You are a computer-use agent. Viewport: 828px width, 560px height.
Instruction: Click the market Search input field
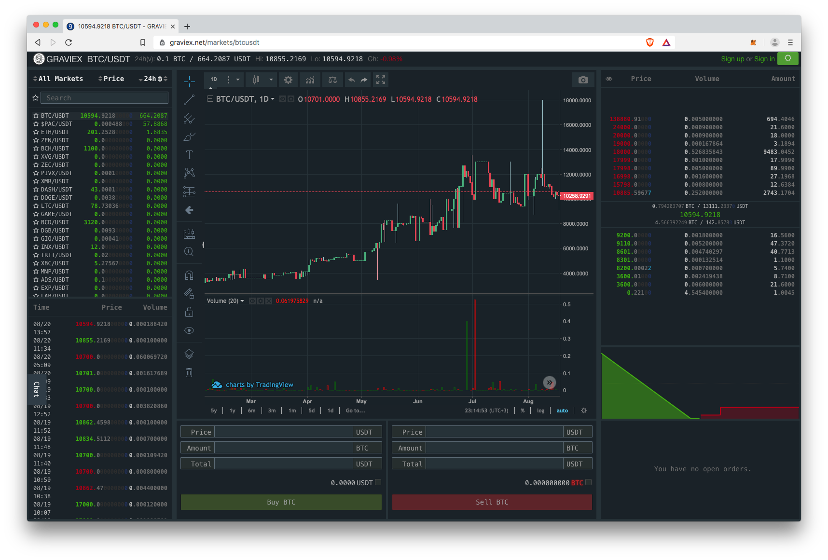(104, 98)
